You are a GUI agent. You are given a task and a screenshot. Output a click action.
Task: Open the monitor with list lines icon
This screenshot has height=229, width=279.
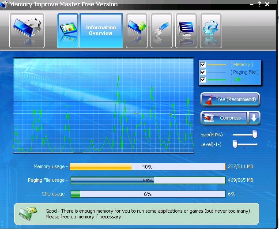(x=186, y=30)
